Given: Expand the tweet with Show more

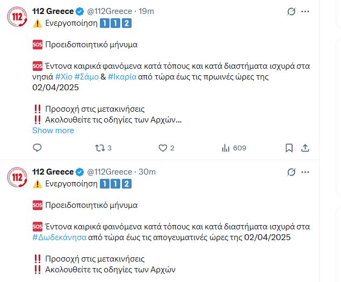Looking at the screenshot, I should (53, 131).
